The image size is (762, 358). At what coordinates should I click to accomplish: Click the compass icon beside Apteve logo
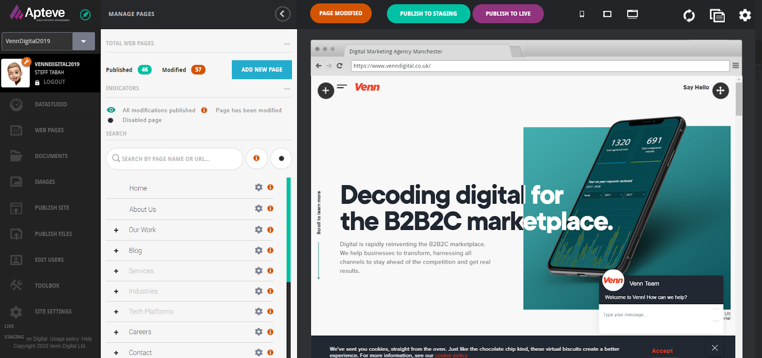[x=85, y=14]
